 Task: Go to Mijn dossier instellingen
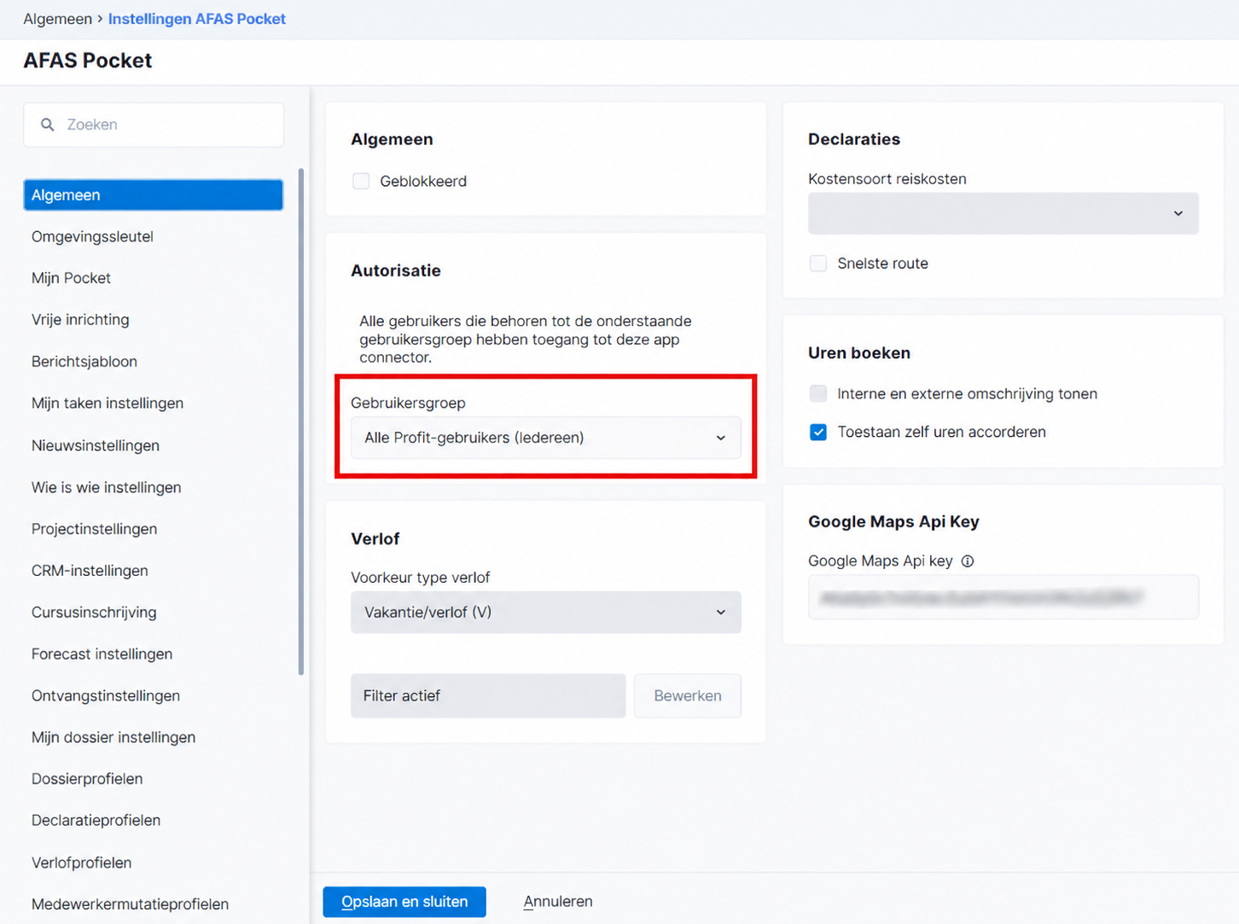pyautogui.click(x=113, y=737)
